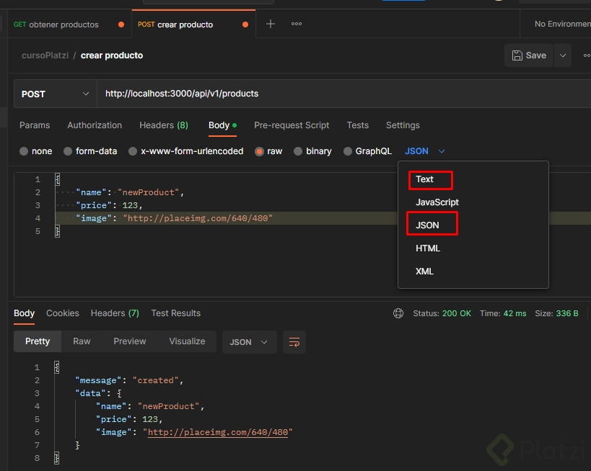
Task: Click the unsaved dot on crear producto tab
Action: (245, 24)
